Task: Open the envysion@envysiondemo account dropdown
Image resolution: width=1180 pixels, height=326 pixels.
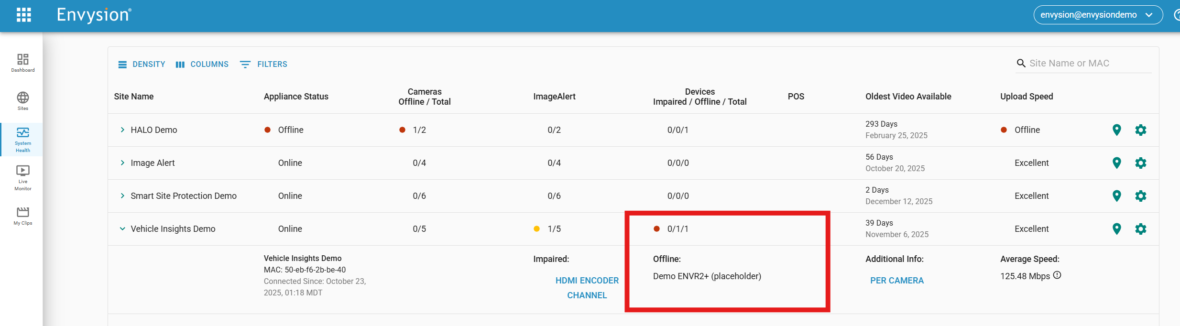Action: [x=1097, y=15]
